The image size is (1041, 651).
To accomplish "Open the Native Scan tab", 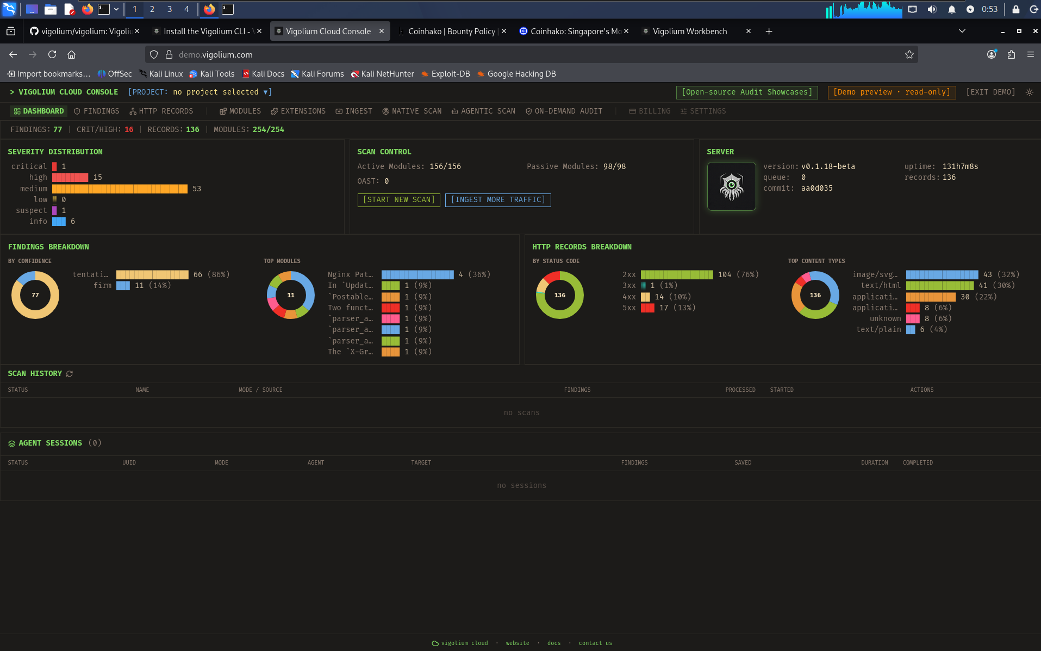I will pyautogui.click(x=412, y=111).
